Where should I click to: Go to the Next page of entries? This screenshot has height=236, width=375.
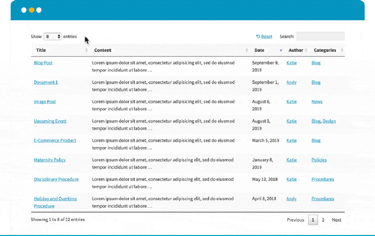(336, 219)
